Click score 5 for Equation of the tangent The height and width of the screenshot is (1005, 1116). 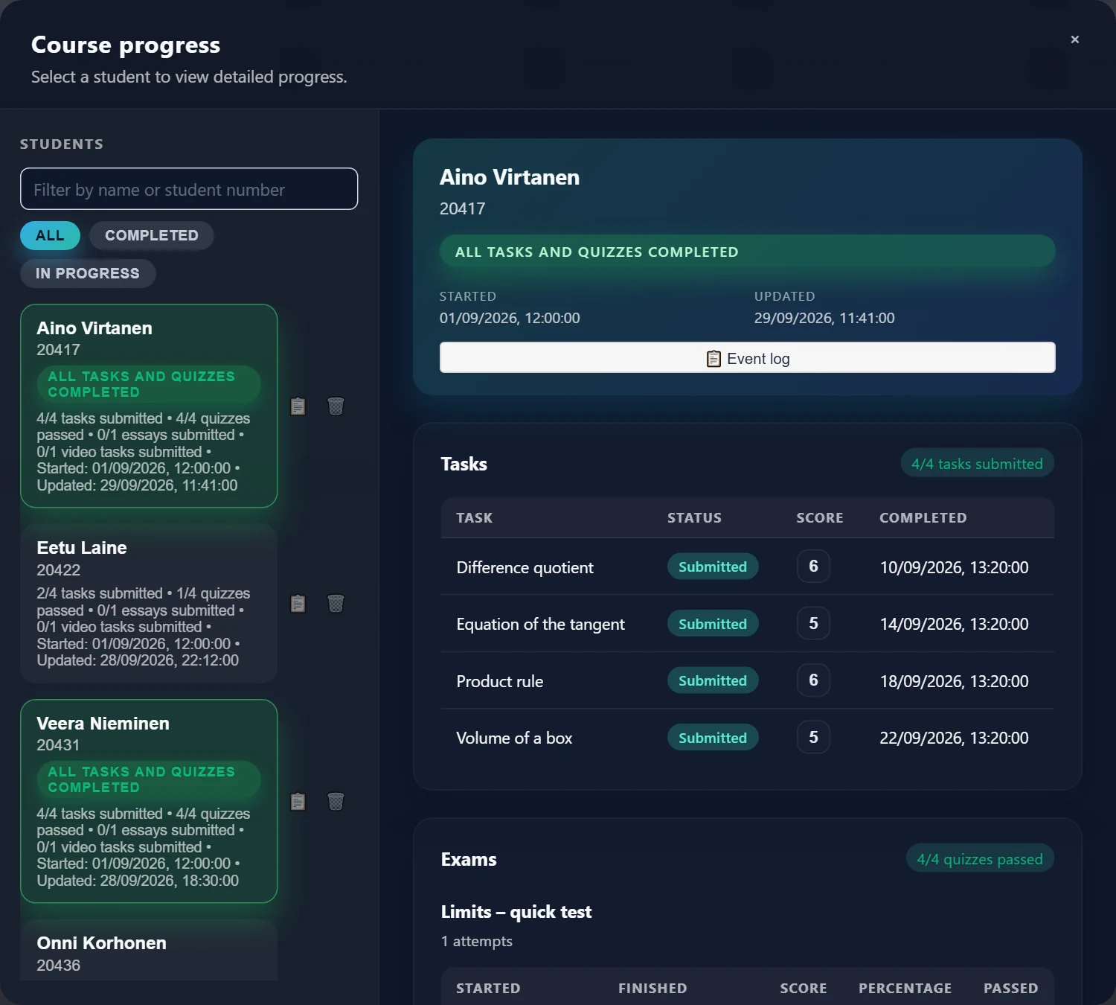[x=813, y=623]
